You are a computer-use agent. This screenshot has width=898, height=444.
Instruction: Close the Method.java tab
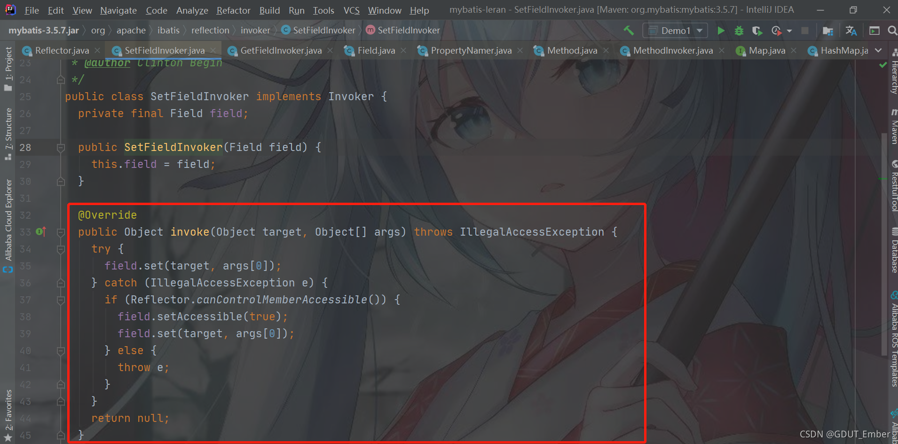tap(606, 50)
